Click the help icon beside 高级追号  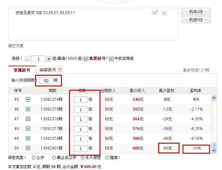click(x=60, y=70)
